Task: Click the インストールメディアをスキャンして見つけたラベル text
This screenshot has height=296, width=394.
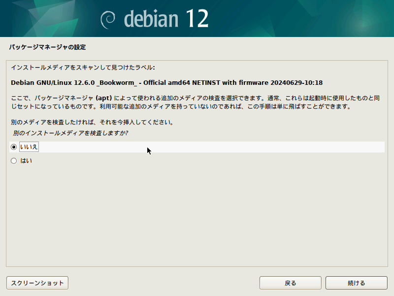Action: (x=83, y=68)
